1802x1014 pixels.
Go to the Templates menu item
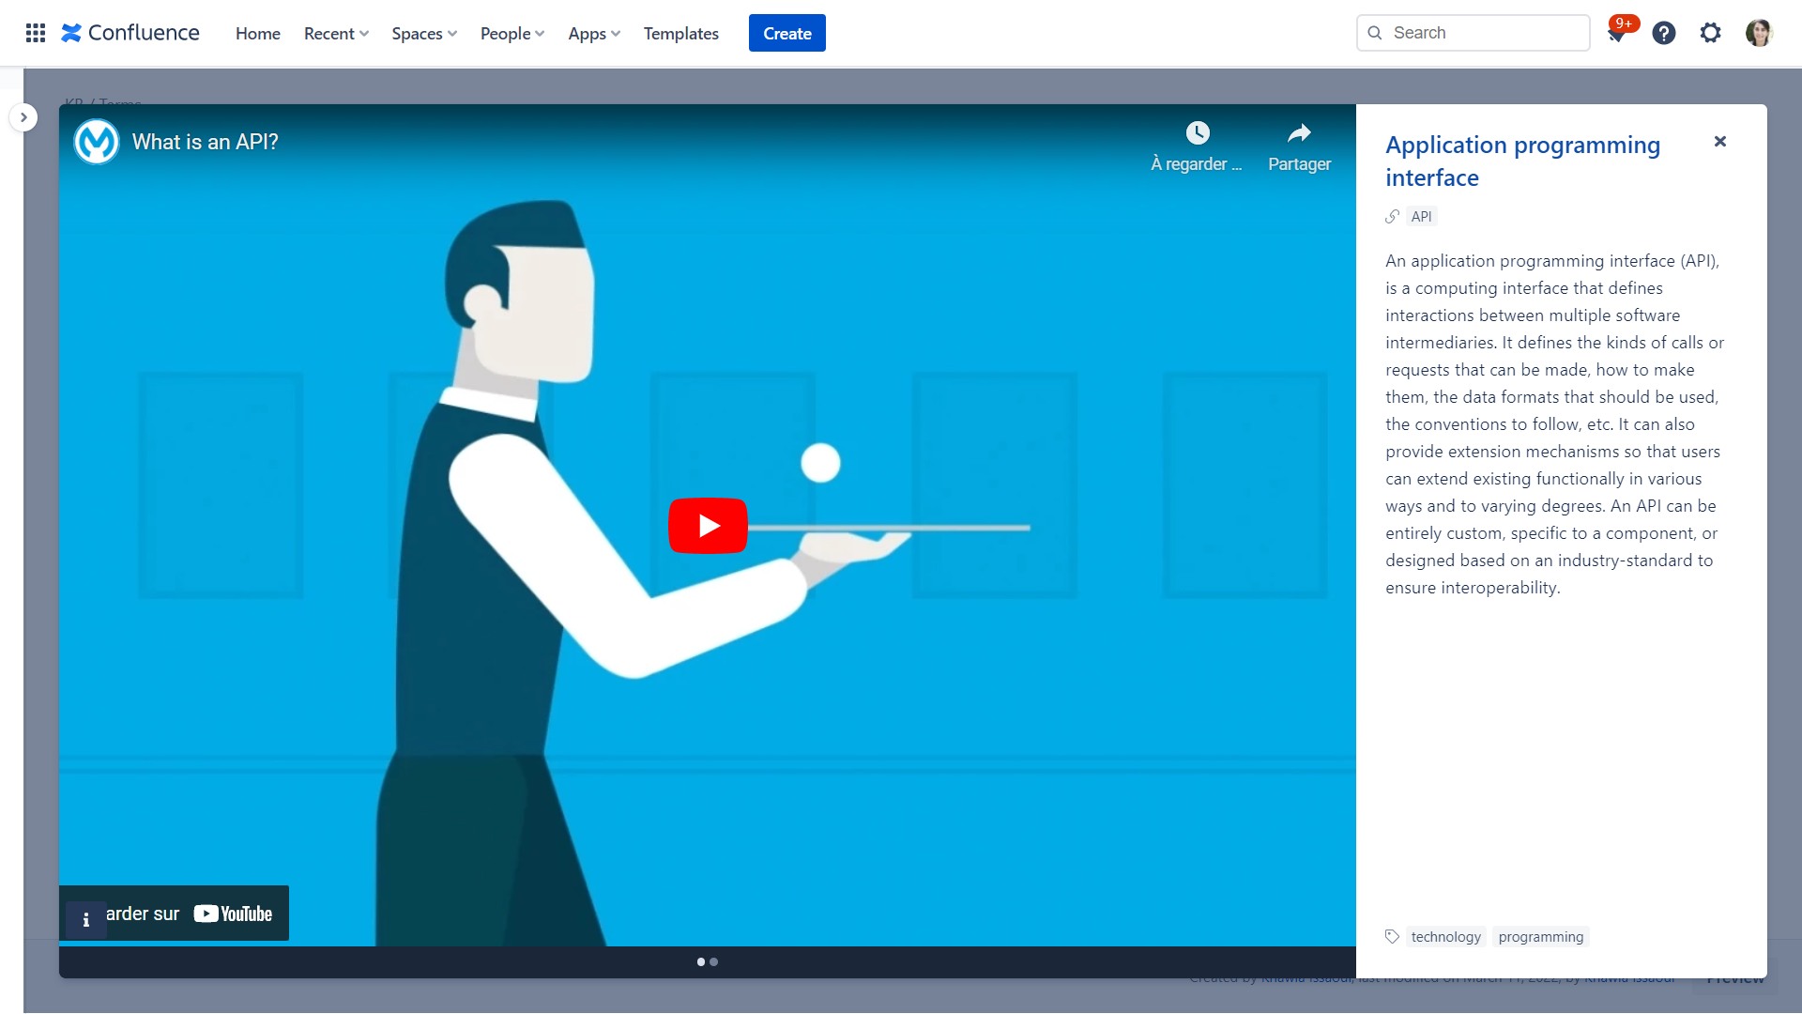[681, 33]
